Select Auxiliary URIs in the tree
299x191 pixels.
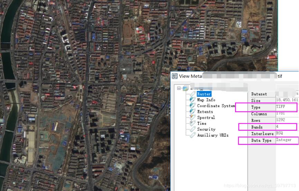click(213, 135)
